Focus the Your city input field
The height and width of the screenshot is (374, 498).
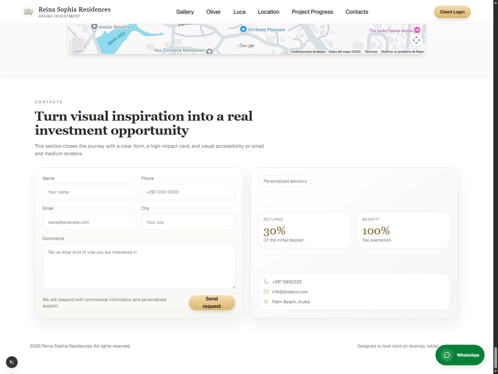(188, 222)
